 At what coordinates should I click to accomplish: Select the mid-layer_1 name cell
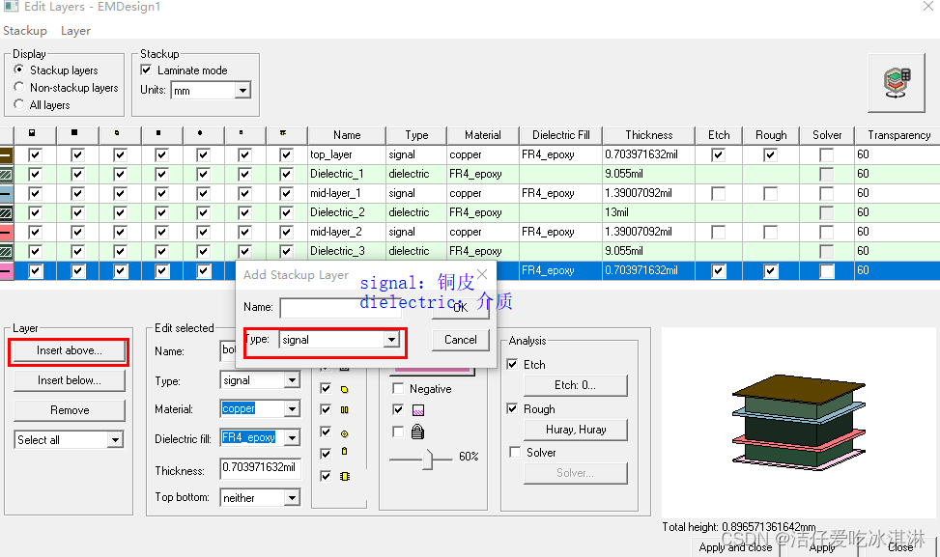(347, 193)
